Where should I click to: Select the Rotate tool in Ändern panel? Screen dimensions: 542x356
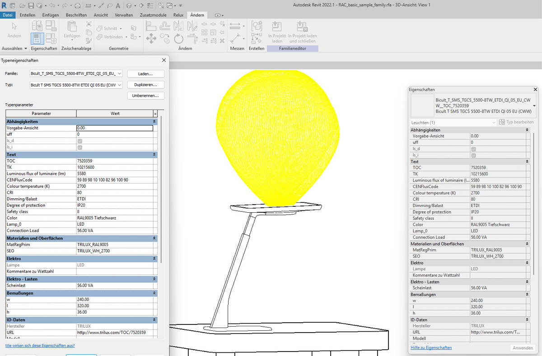coord(179,38)
